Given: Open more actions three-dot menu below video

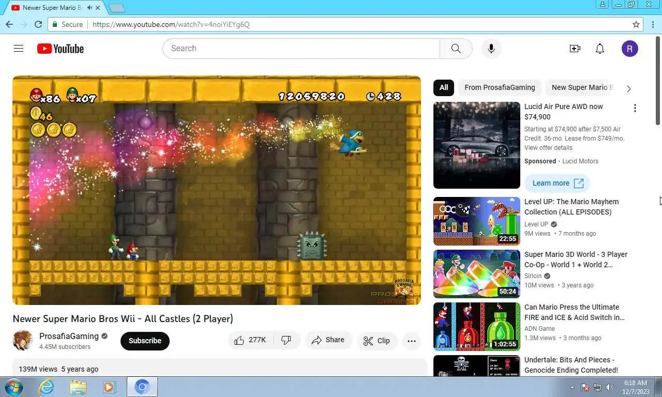Looking at the screenshot, I should click(412, 341).
